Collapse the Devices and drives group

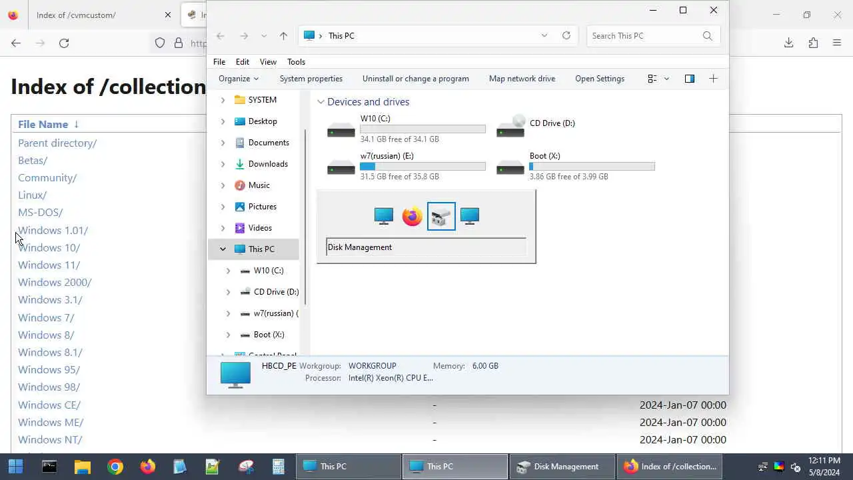click(321, 102)
